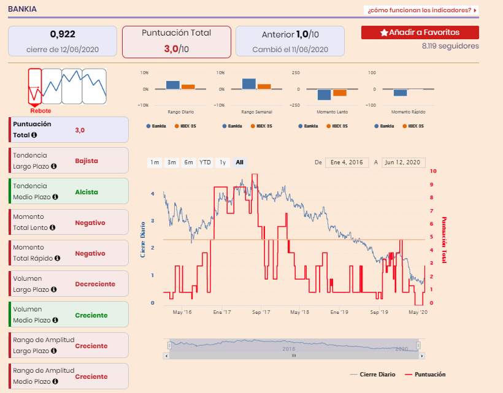Toggle IBEX 35 legend in Momento Rápido chart

tap(413, 126)
